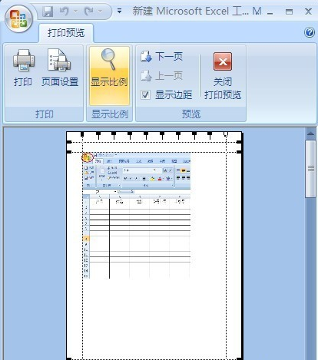Open the Undo history dropdown arrow
This screenshot has width=318, height=360.
tap(75, 12)
